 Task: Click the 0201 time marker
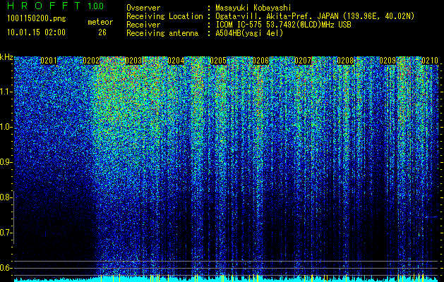(49, 61)
